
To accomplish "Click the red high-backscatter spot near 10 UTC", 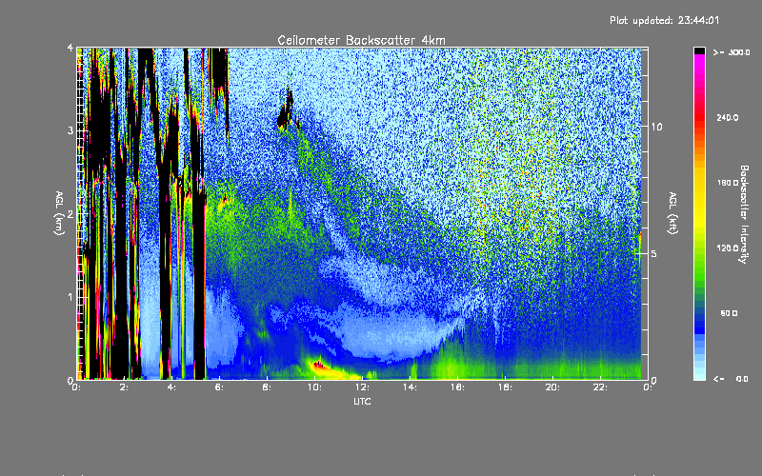I will point(319,365).
